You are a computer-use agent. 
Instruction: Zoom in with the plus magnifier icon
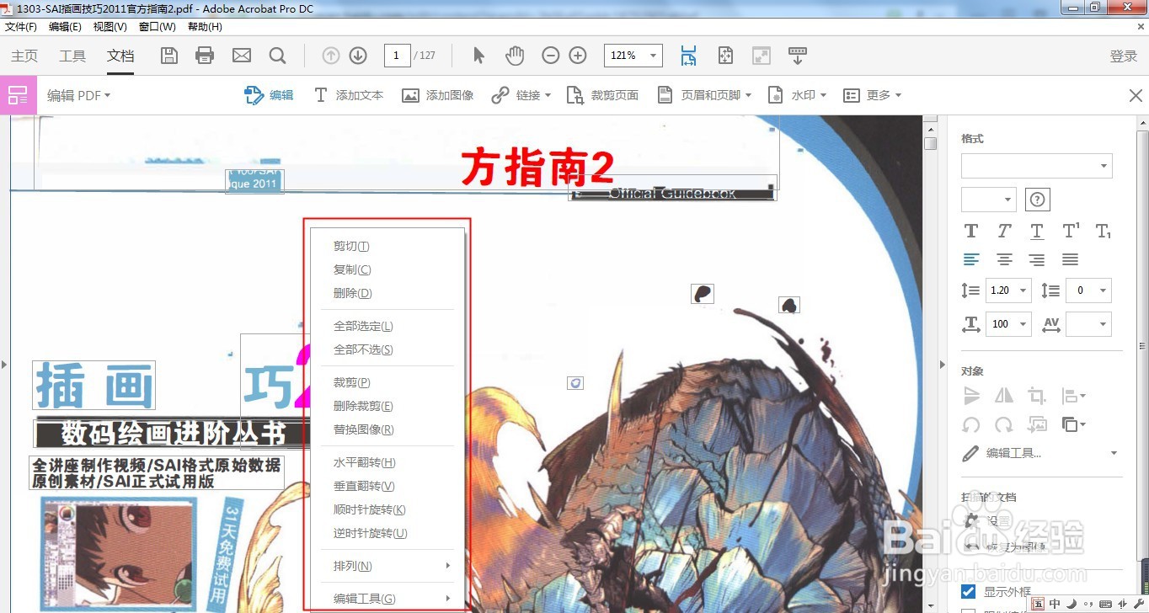click(x=578, y=55)
